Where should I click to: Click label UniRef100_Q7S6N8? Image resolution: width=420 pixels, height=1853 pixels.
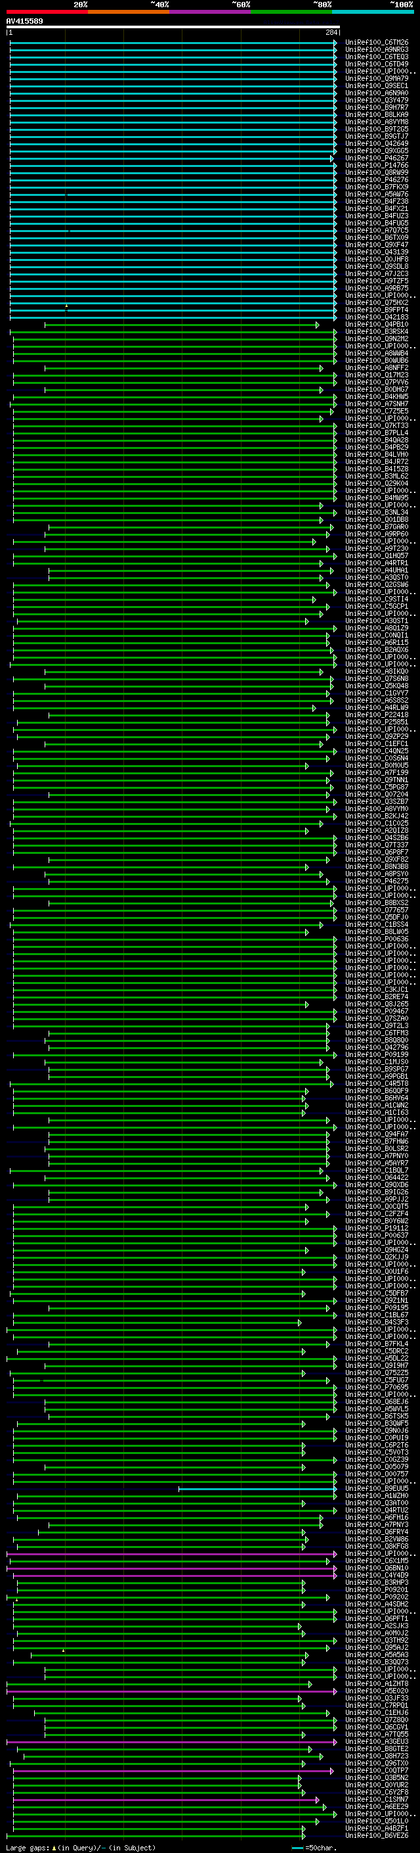[377, 678]
